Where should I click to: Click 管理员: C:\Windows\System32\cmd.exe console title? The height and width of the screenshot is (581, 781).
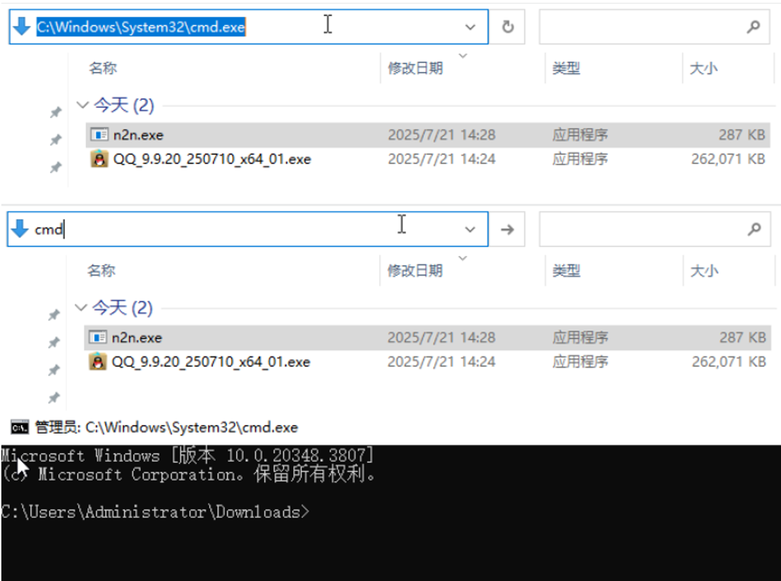166,427
